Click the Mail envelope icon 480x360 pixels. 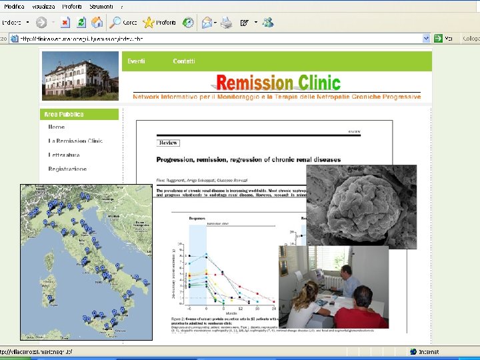tap(207, 23)
